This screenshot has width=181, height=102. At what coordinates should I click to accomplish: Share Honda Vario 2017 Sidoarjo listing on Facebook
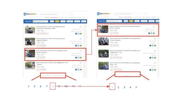(76, 70)
